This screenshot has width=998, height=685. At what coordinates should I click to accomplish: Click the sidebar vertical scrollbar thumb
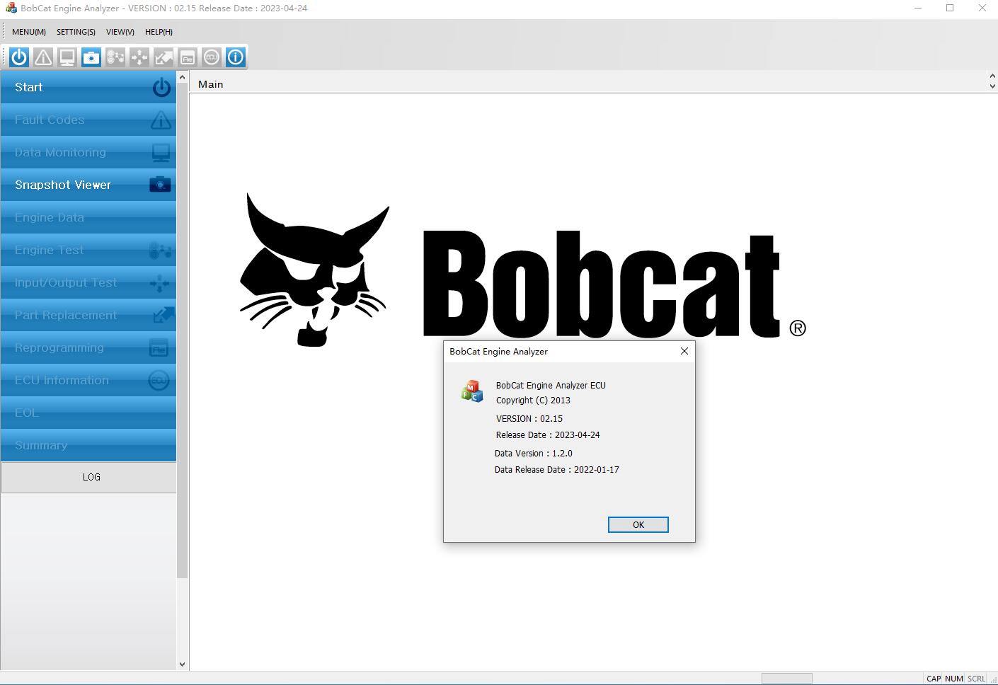point(182,331)
